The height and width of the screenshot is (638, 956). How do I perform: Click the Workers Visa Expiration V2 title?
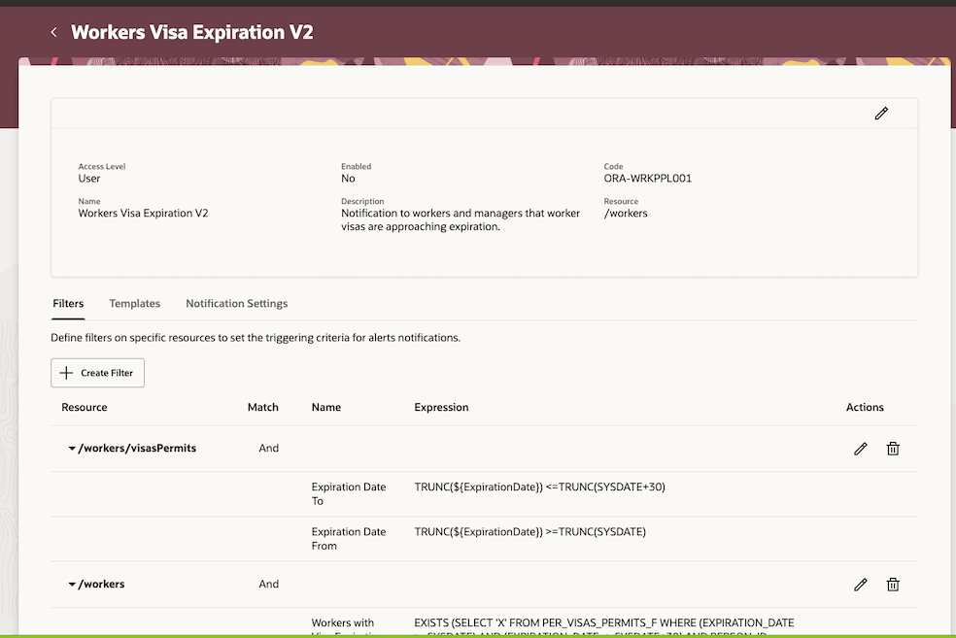(192, 32)
